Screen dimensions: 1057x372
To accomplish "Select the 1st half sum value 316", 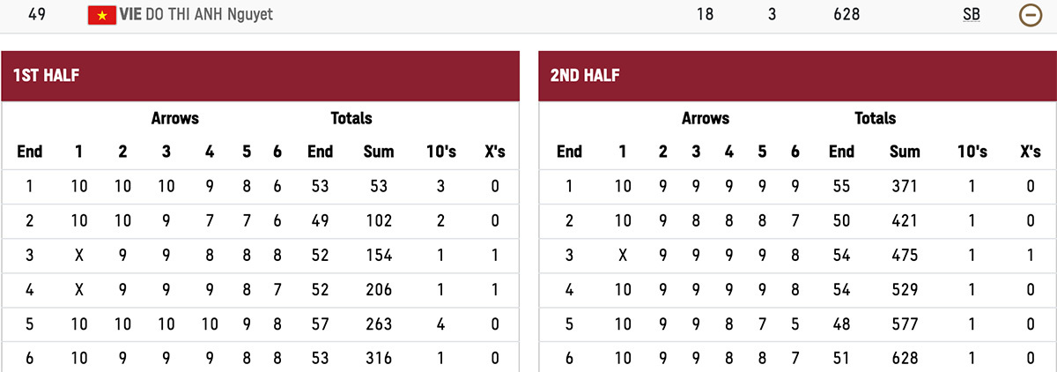I will point(379,358).
